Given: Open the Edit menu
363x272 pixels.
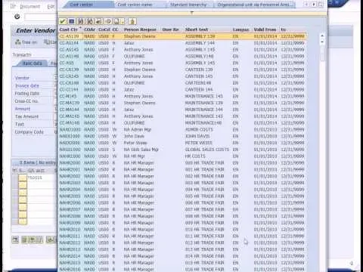Looking at the screenshot, I should tap(51, 6).
